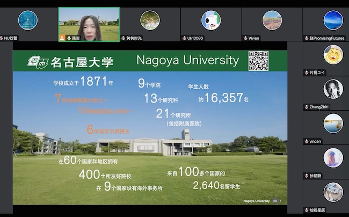Click the name label NU刘蕾
The height and width of the screenshot is (217, 349).
coord(10,38)
